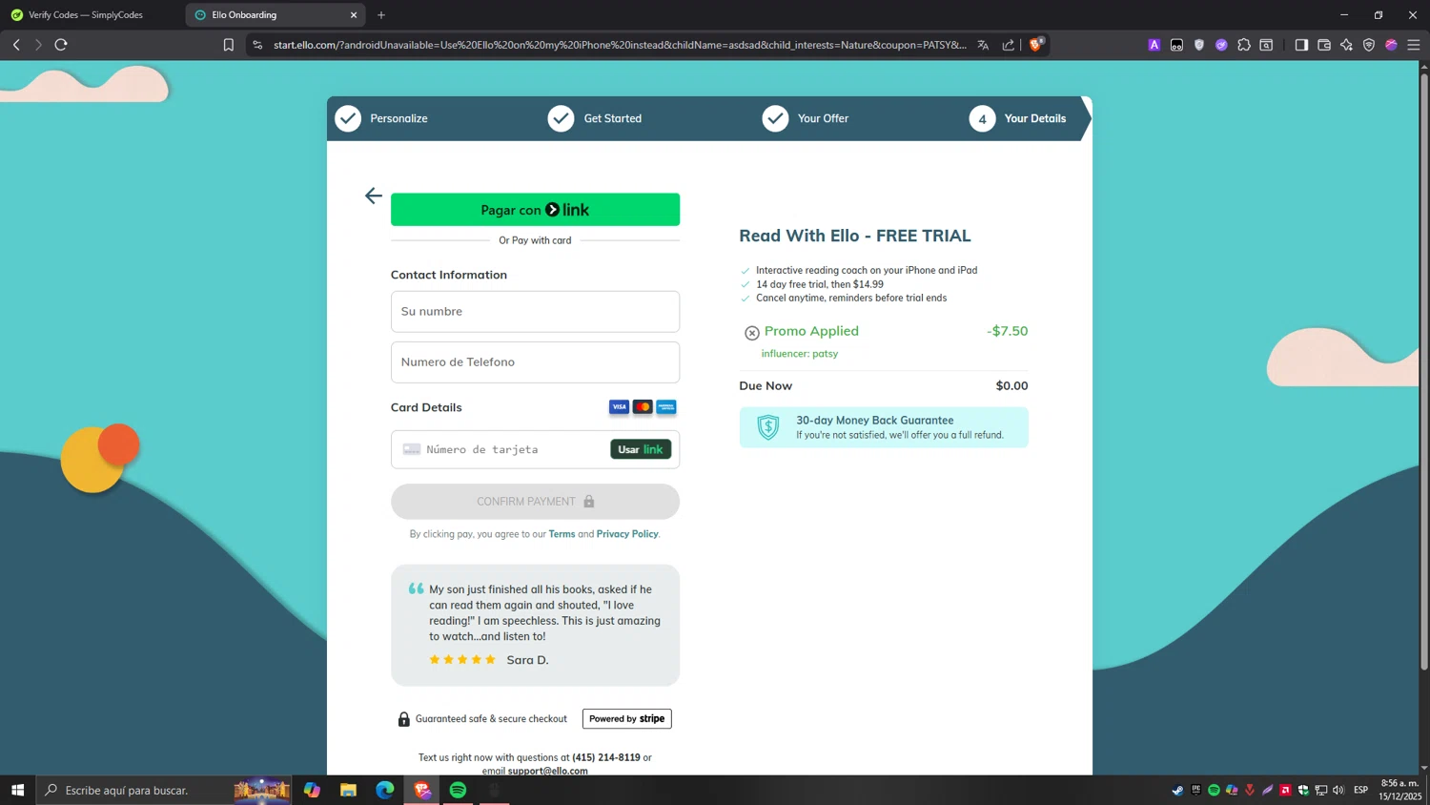Image resolution: width=1430 pixels, height=805 pixels.
Task: Open the Windows Start menu
Action: pyautogui.click(x=17, y=790)
